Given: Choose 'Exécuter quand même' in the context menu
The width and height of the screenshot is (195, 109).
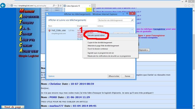Looking at the screenshot, I should click(96, 35).
